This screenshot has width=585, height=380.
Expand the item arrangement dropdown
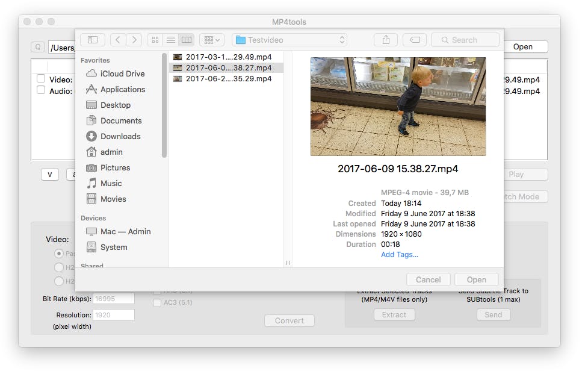tap(211, 40)
